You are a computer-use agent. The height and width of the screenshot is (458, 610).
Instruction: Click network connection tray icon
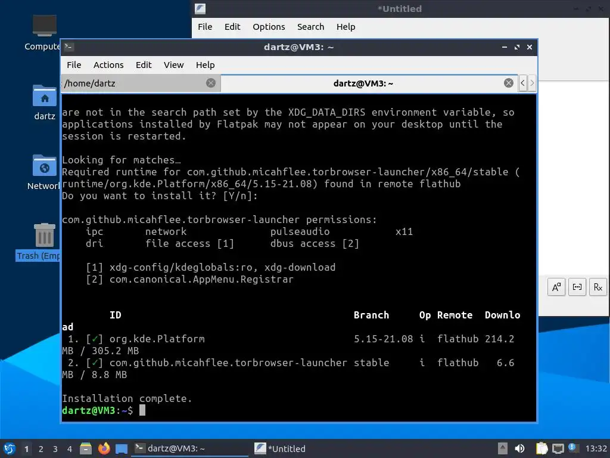click(x=558, y=448)
